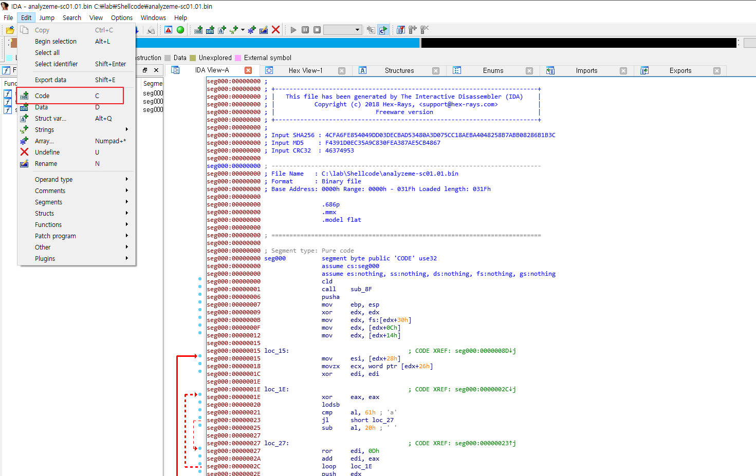Expand the Comments submenu
Viewport: 756px width, 476px height.
pos(77,191)
